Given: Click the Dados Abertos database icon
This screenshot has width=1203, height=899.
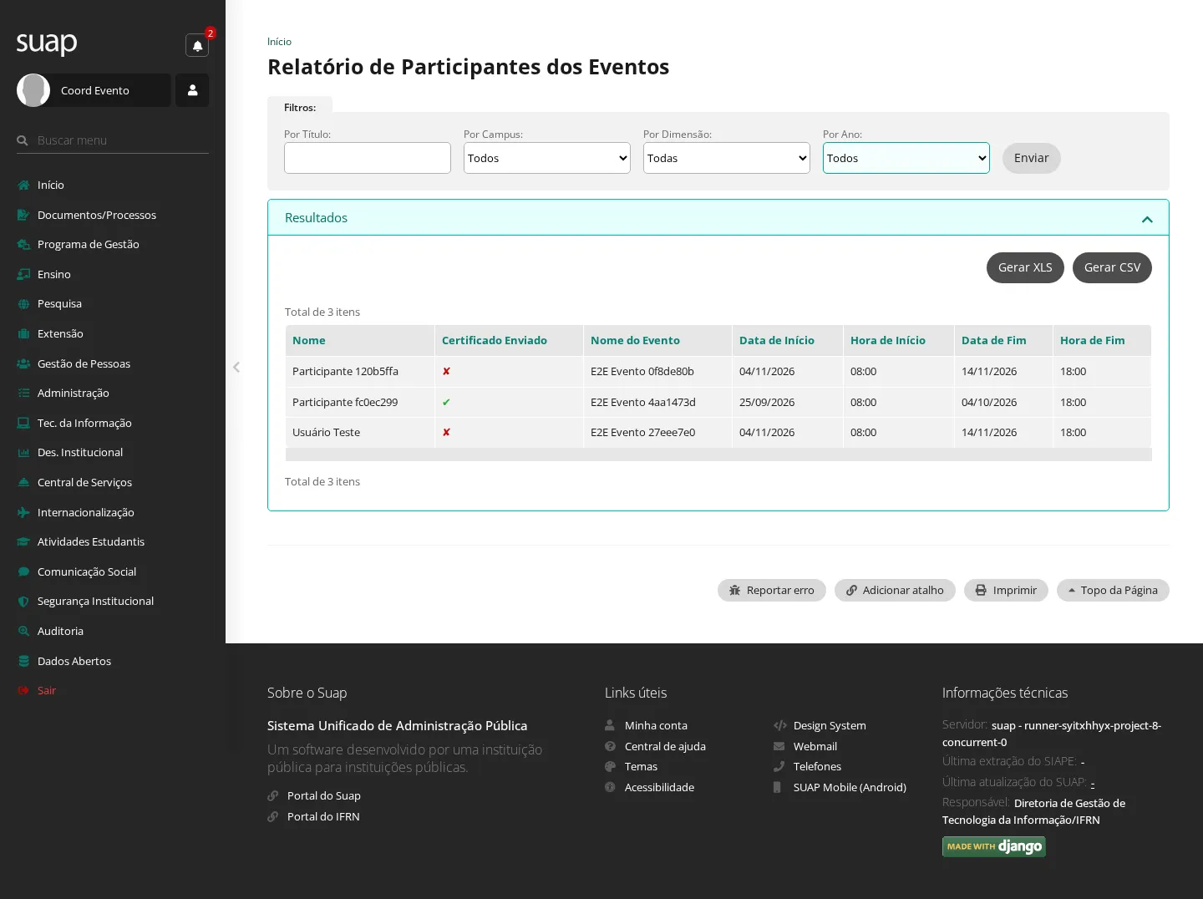Looking at the screenshot, I should (x=23, y=661).
